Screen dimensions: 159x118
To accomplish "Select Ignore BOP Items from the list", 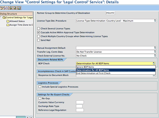I will [x=85, y=67].
